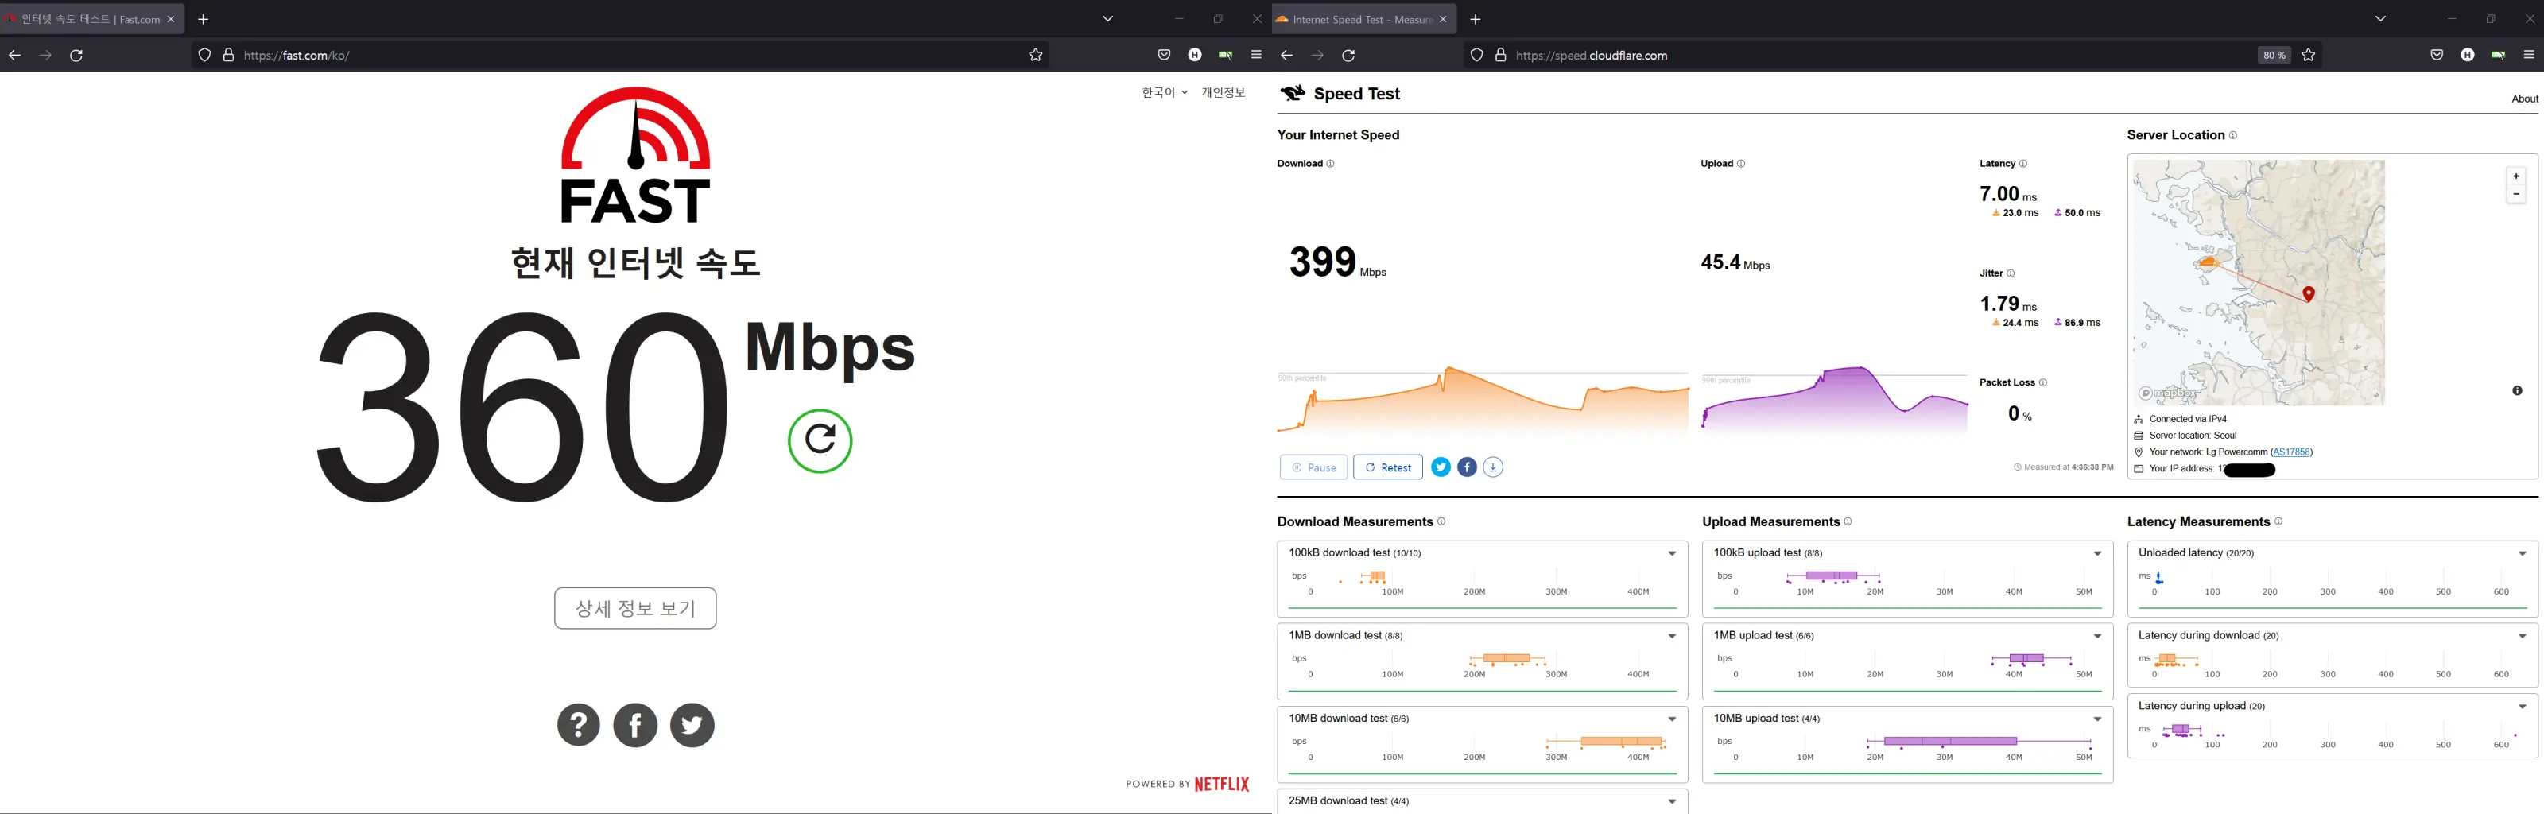
Task: Reload the Cloudflare browser page
Action: click(x=1348, y=56)
